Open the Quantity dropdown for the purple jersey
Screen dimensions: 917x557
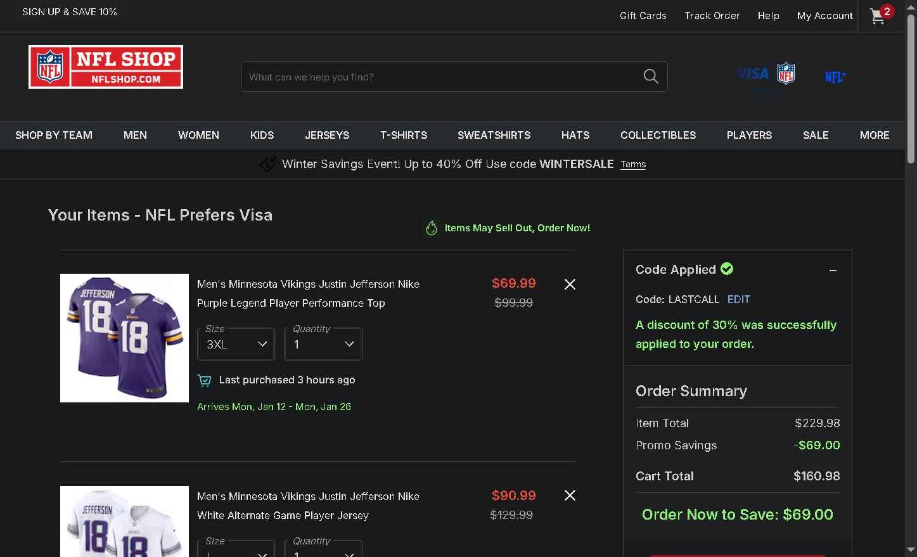coord(323,344)
